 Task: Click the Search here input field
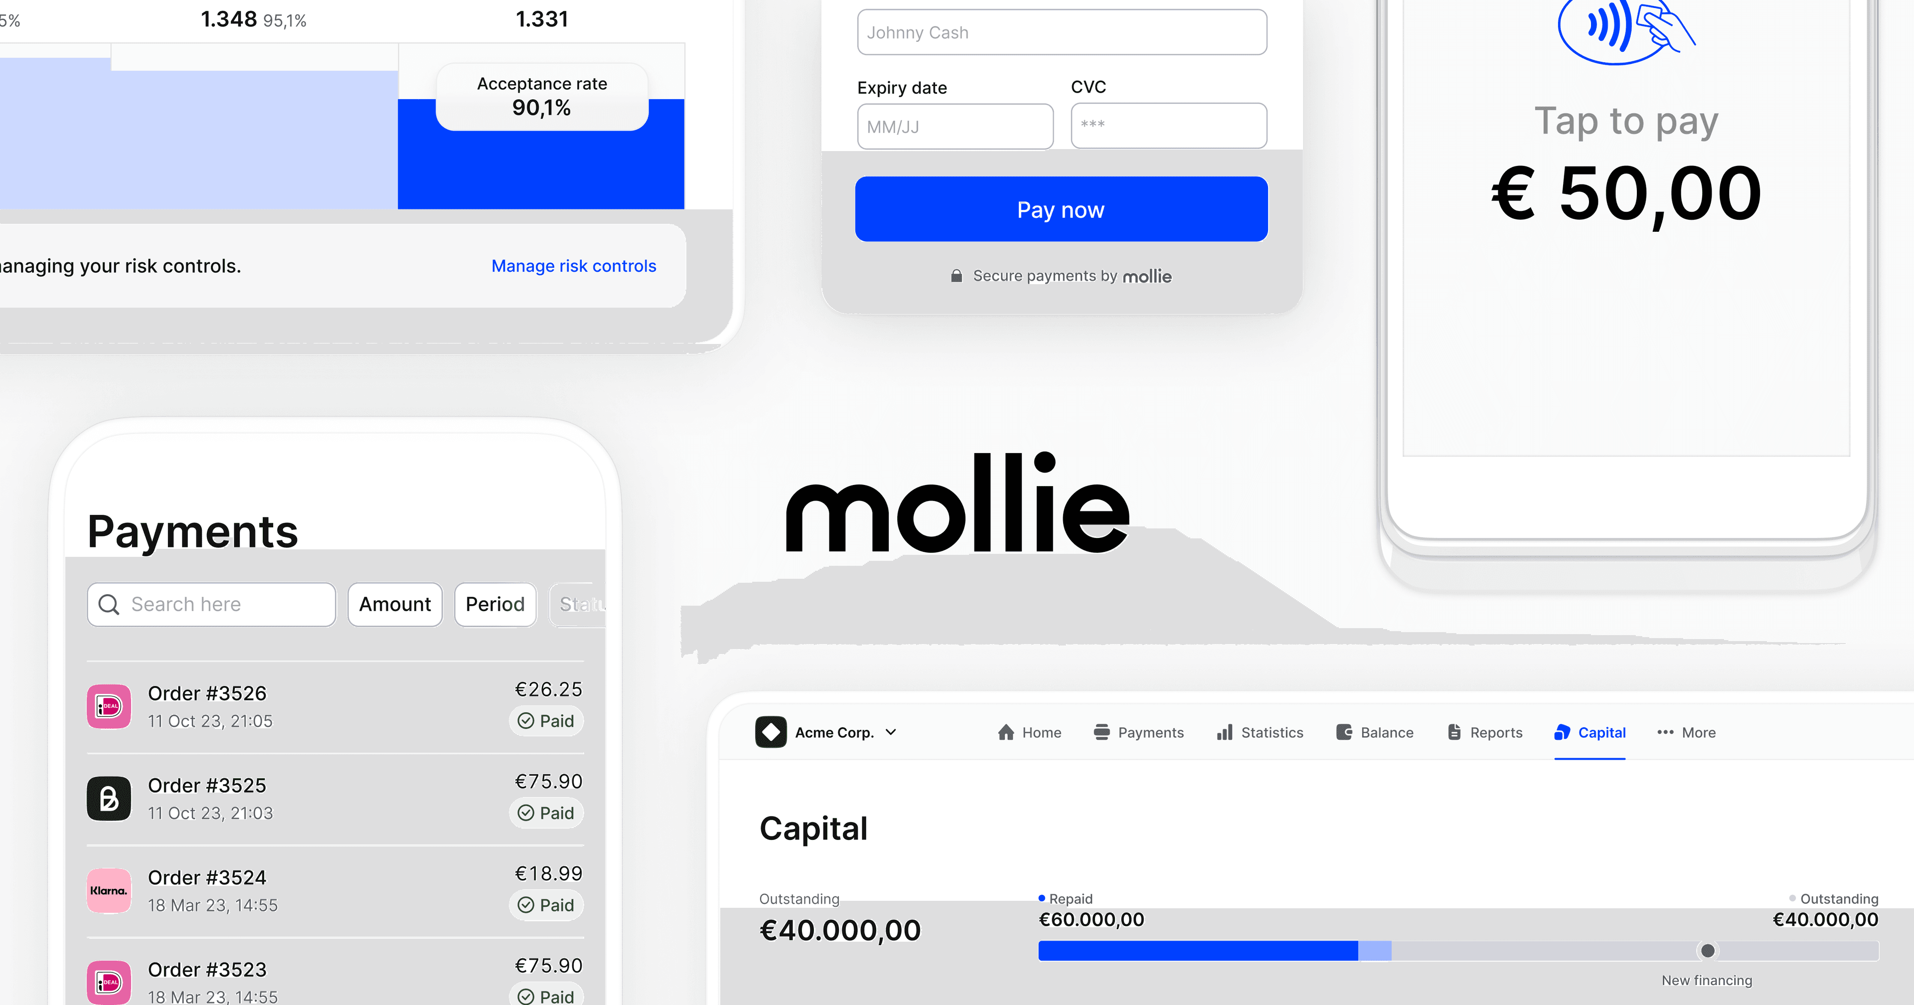[213, 603]
